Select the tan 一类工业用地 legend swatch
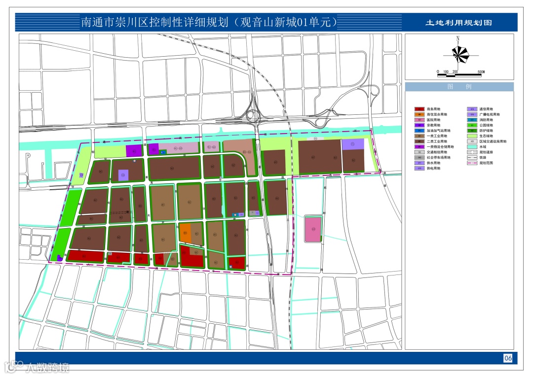533x377 pixels. pos(419,136)
